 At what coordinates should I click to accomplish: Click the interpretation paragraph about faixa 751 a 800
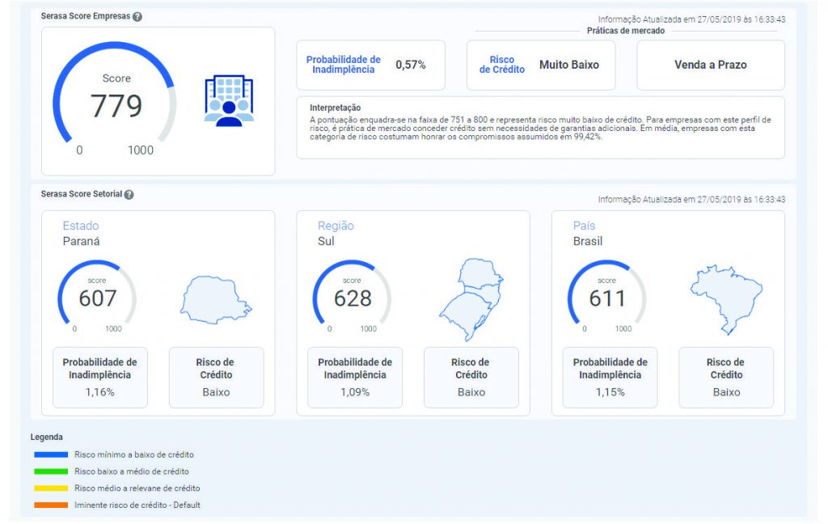(x=540, y=129)
